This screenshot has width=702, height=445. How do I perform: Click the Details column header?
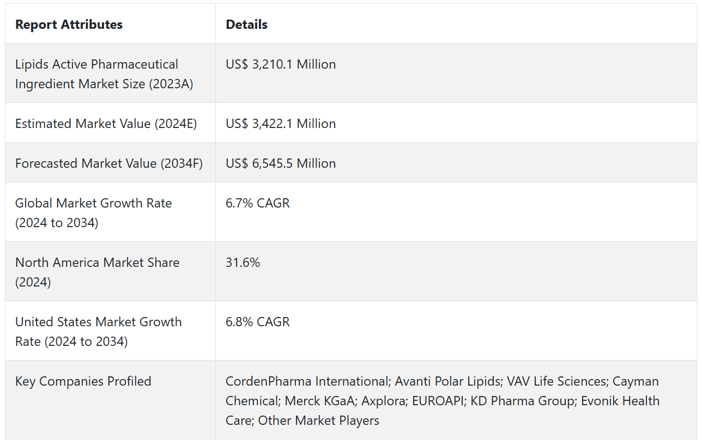coord(246,25)
